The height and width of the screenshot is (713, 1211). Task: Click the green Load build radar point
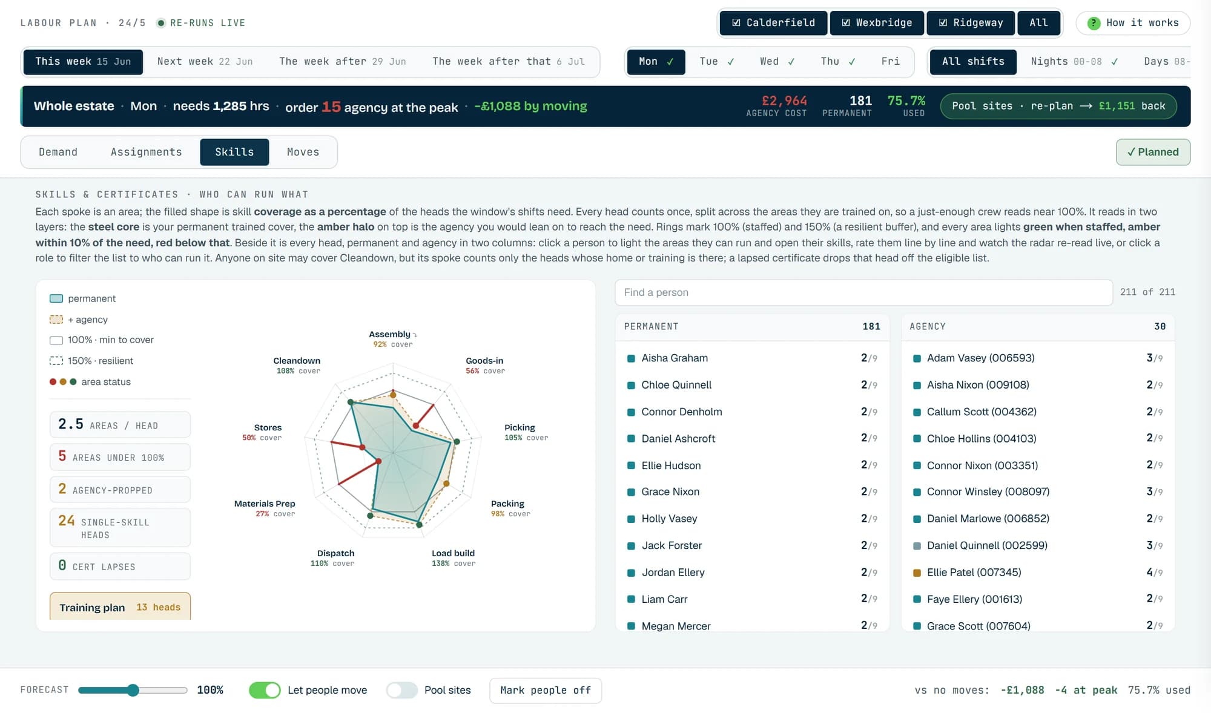click(419, 524)
